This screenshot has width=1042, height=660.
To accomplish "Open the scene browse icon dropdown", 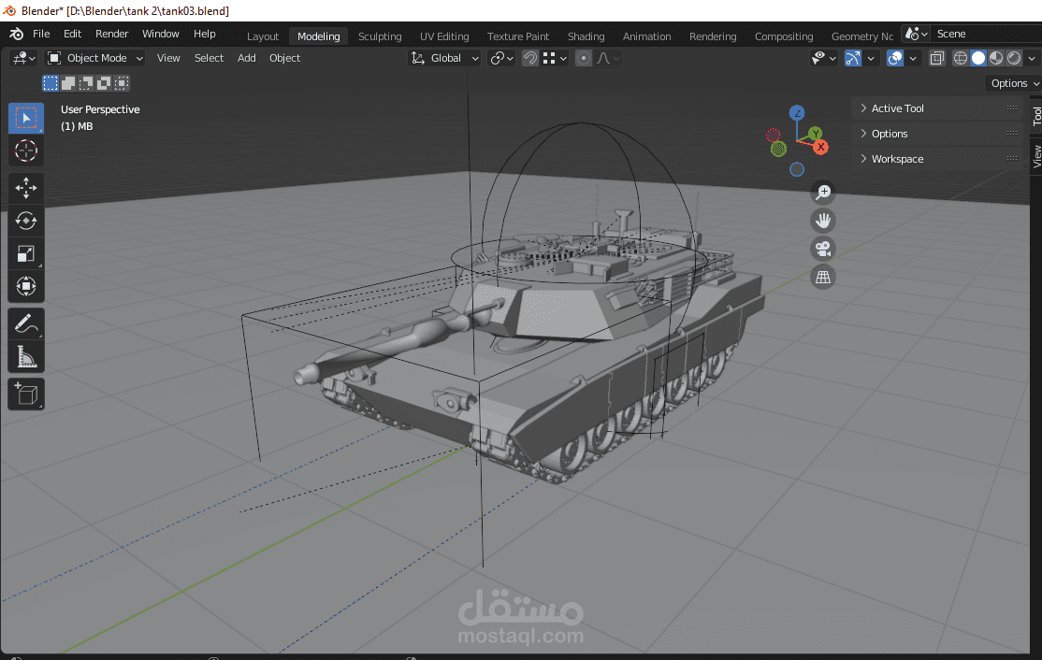I will pos(916,34).
